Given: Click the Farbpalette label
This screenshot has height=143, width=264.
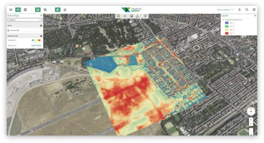Looking at the screenshot, I should pyautogui.click(x=11, y=40).
